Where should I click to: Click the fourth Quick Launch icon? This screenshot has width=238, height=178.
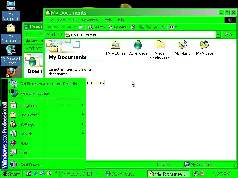click(49, 173)
